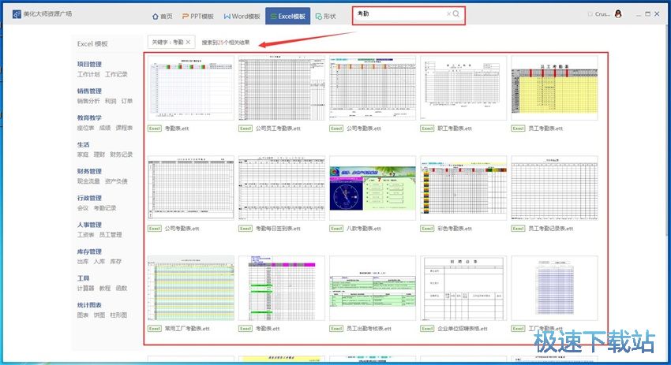Click Excel badge beside 企业单位招聘表格.ett
Screen dimensions: 671x365
(428, 328)
